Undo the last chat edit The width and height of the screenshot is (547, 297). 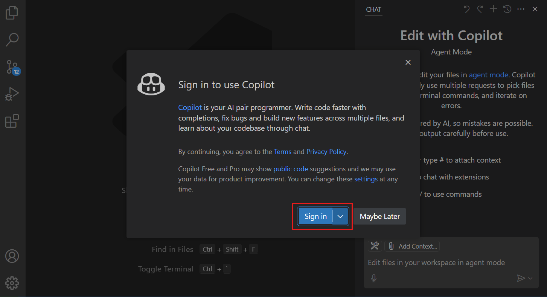(466, 9)
